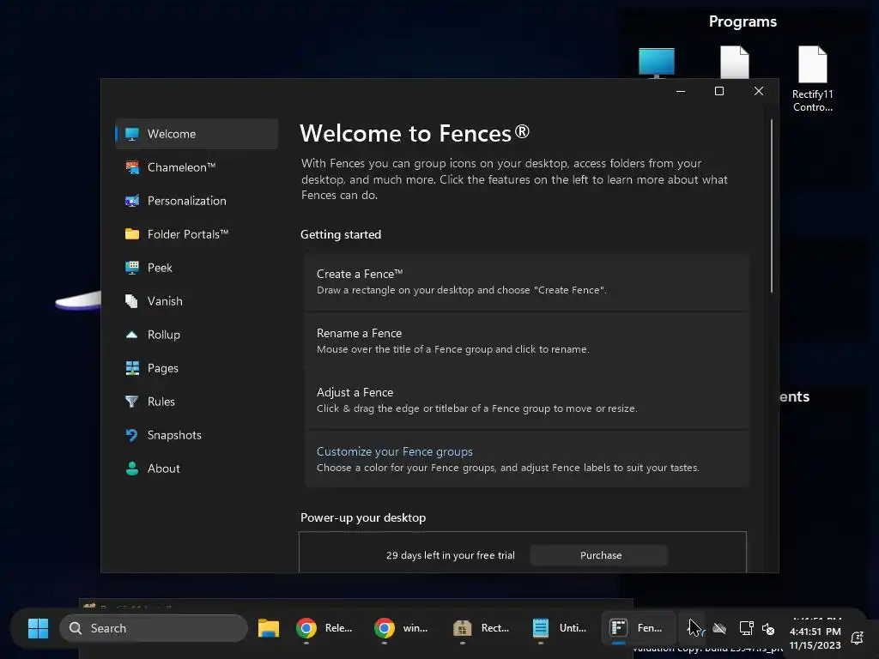Navigate to the Pages section

[x=197, y=368]
